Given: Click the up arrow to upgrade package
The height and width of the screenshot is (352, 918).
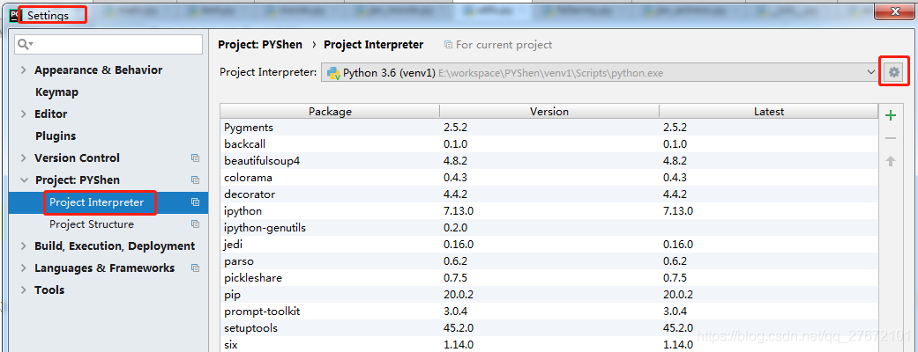Looking at the screenshot, I should point(891,161).
